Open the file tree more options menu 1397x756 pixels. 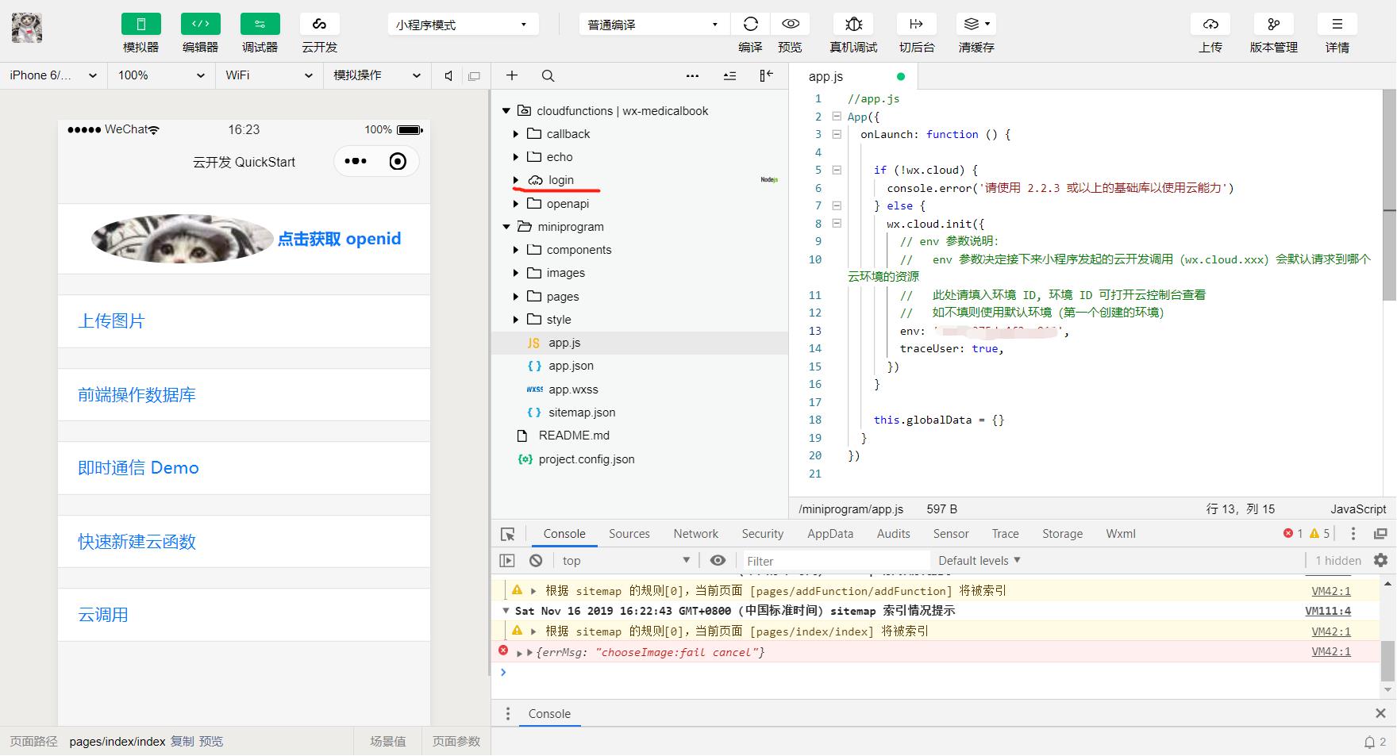click(692, 76)
